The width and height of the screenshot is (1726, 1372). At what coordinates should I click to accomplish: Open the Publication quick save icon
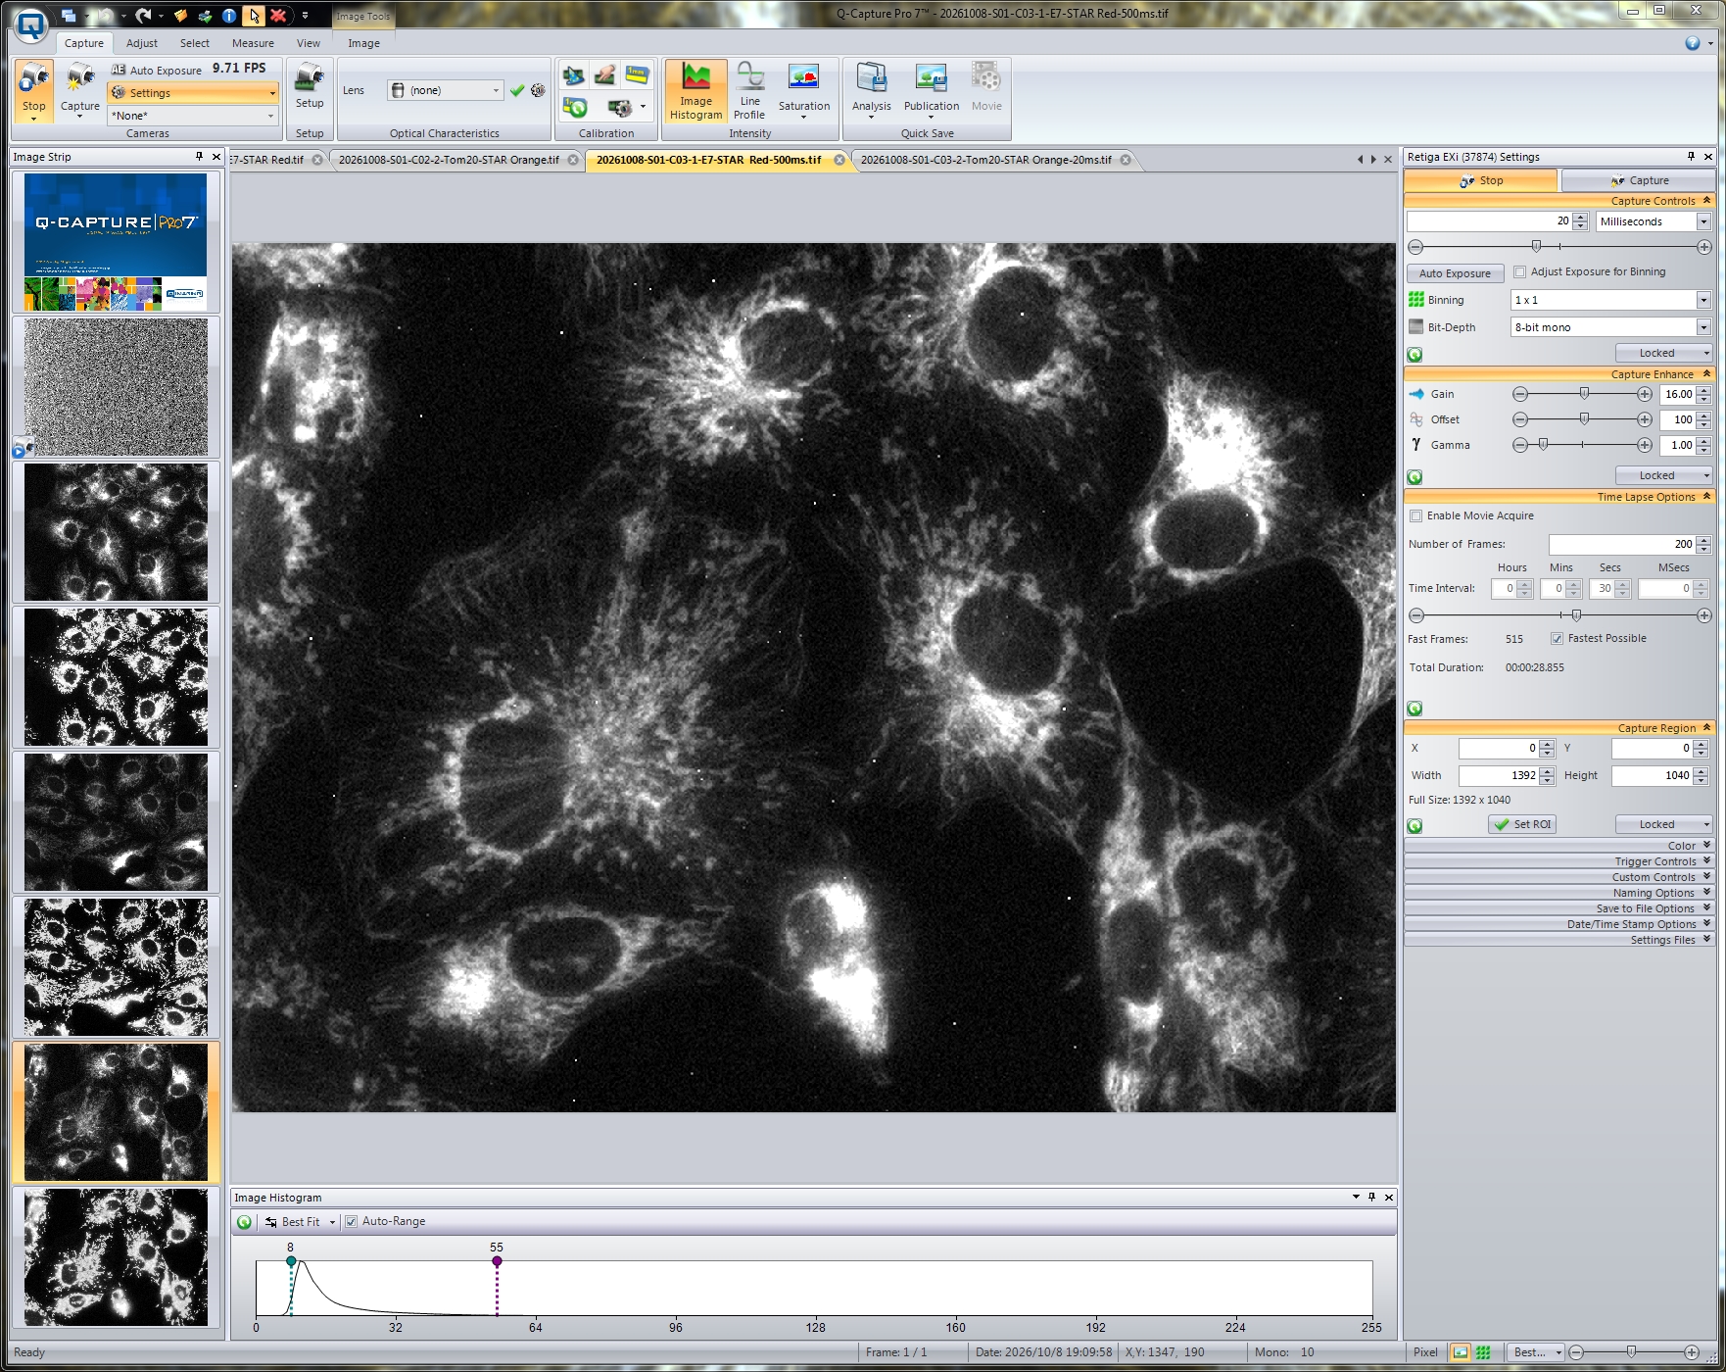(x=931, y=90)
